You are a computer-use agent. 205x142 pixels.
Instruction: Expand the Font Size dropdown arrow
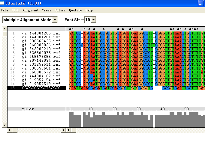coord(93,20)
